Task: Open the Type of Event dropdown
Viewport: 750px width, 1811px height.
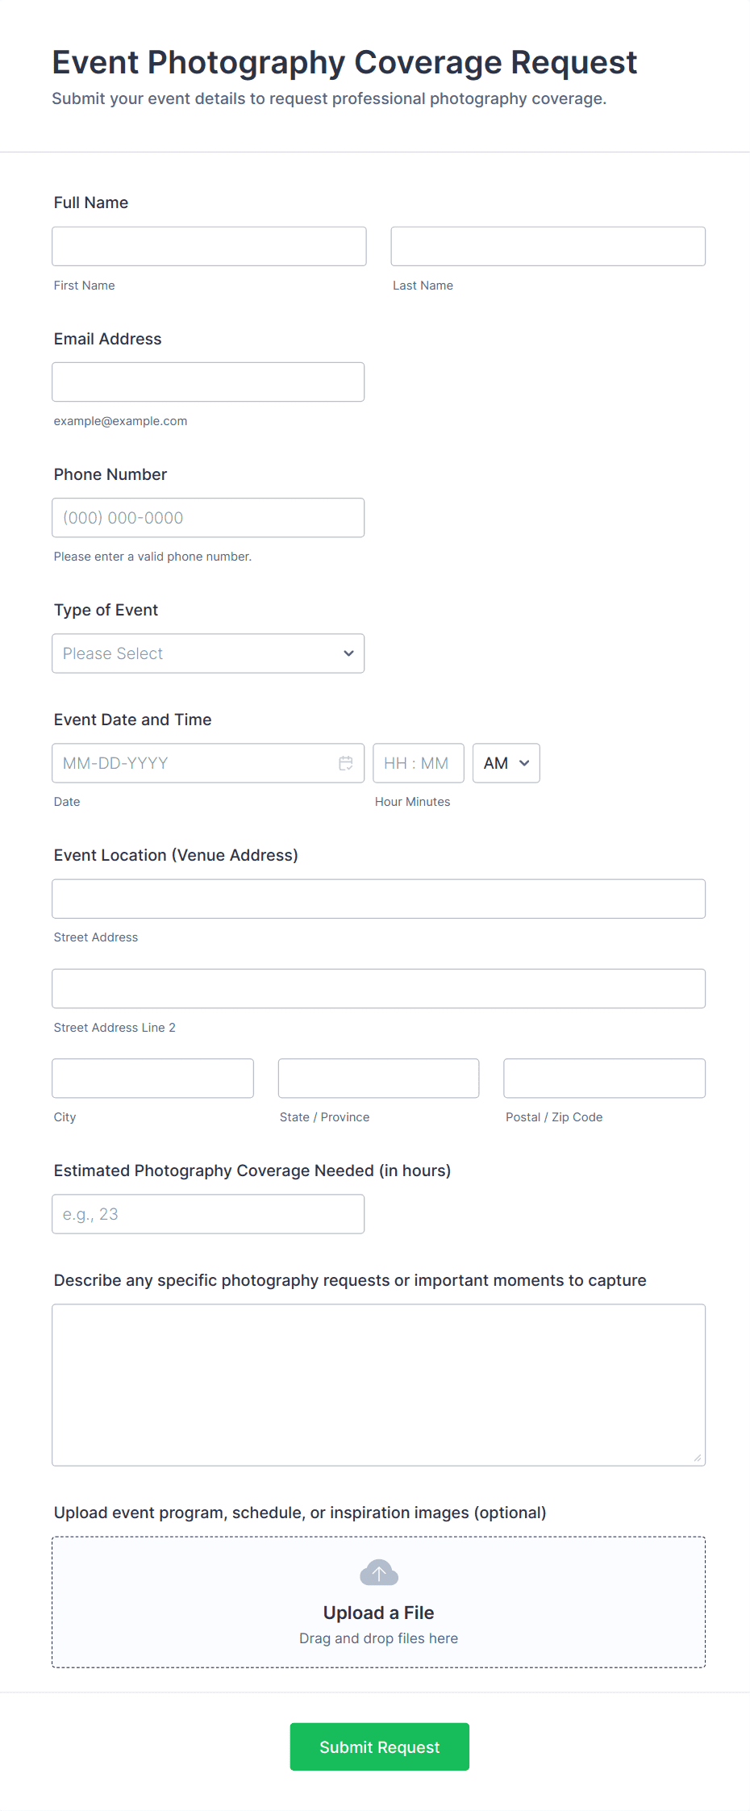Action: (208, 653)
